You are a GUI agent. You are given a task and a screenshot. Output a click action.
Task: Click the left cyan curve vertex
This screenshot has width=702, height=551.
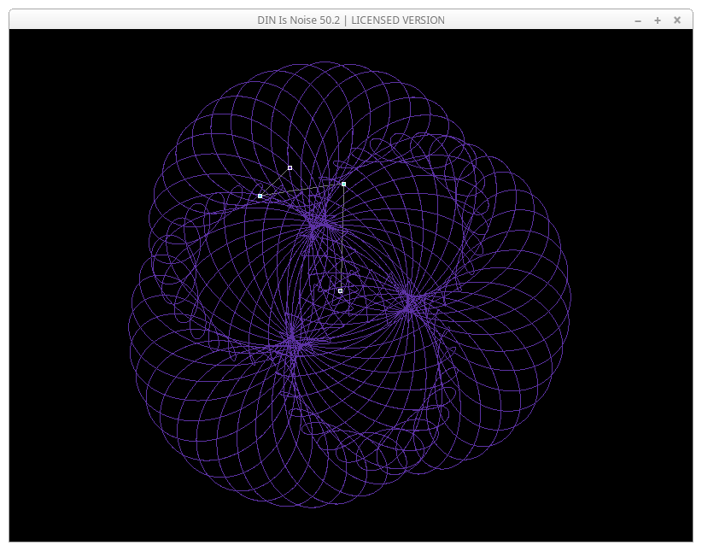click(x=260, y=196)
